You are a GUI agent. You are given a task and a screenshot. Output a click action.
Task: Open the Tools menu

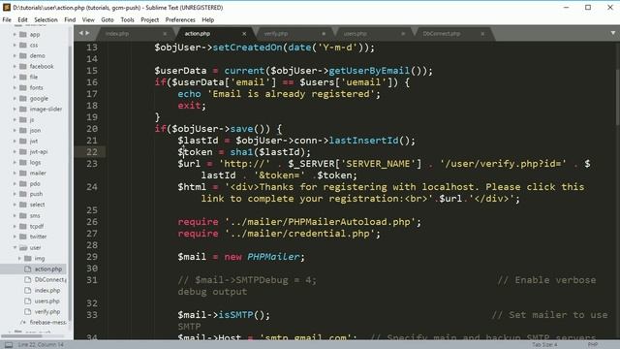click(x=127, y=19)
